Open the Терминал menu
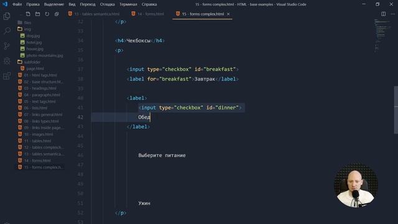The image size is (398, 224). pyautogui.click(x=128, y=4)
